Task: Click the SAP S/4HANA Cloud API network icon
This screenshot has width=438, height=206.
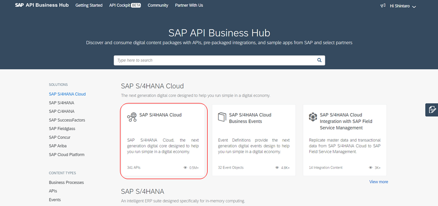Action: (132, 117)
